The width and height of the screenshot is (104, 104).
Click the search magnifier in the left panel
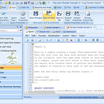[18, 31]
